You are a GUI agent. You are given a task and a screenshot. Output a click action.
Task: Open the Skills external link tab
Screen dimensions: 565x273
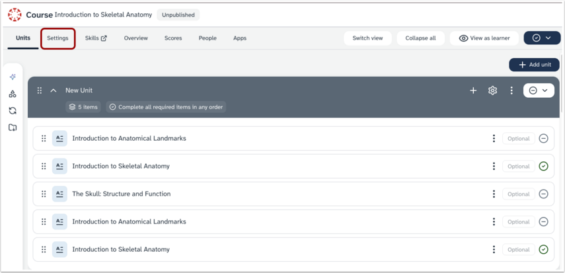coord(96,38)
